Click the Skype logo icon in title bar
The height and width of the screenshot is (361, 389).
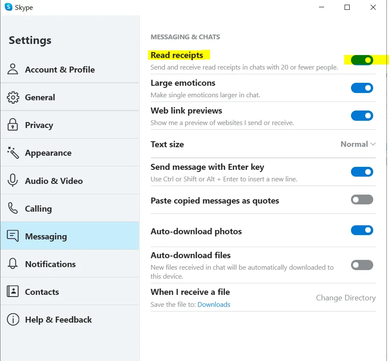(x=9, y=7)
